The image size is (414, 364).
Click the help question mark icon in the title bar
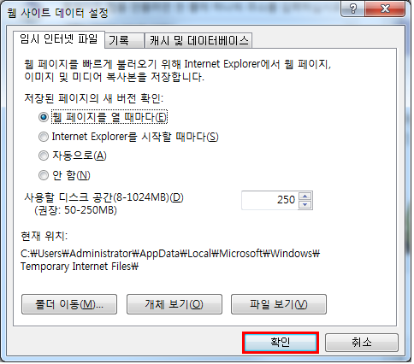352,9
